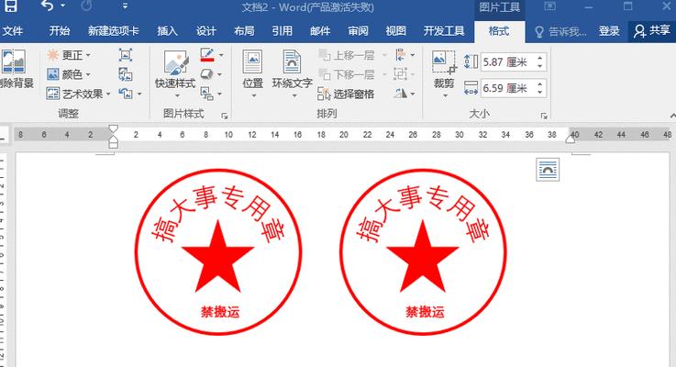Select the right red stamp image
The width and height of the screenshot is (676, 367).
pyautogui.click(x=423, y=252)
